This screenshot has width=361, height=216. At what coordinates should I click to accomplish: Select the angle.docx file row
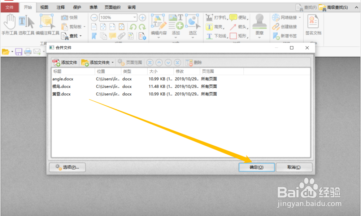click(181, 79)
